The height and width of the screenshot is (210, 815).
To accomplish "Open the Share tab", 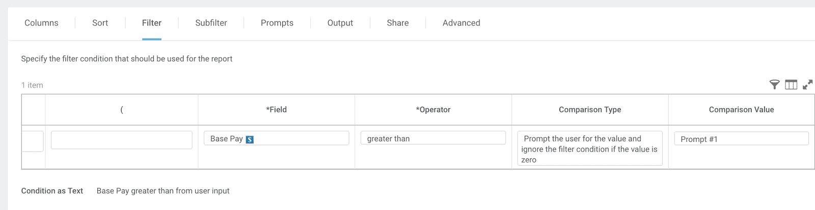I will click(x=398, y=23).
